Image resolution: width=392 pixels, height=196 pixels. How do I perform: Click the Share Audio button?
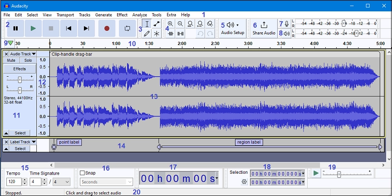coord(264,29)
